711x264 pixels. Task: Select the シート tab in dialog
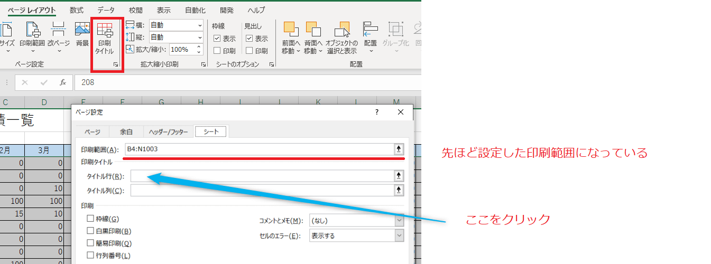click(x=210, y=131)
